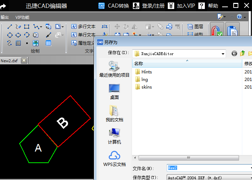The width and height of the screenshot is (252, 180).
Task: Select the Leader arrow tool
Action: 48,35
